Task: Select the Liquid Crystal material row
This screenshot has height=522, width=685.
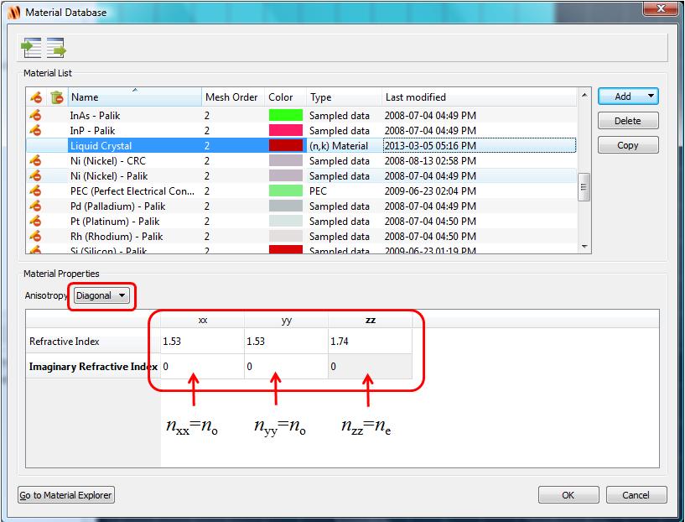Action: click(302, 145)
